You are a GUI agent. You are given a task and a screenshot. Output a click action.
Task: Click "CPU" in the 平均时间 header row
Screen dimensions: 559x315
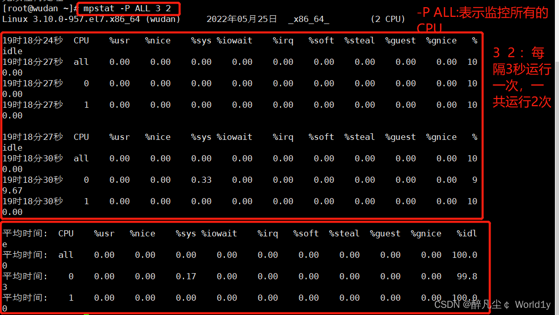(x=66, y=234)
